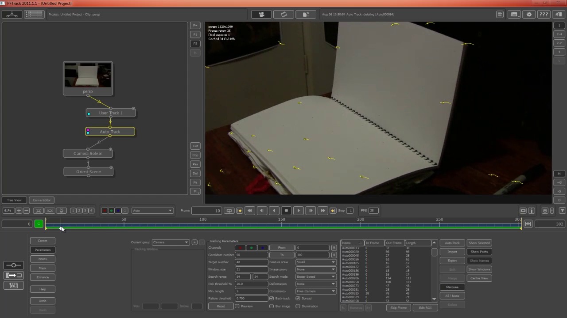Switch to the Tree View tab
The height and width of the screenshot is (318, 567).
[14, 200]
